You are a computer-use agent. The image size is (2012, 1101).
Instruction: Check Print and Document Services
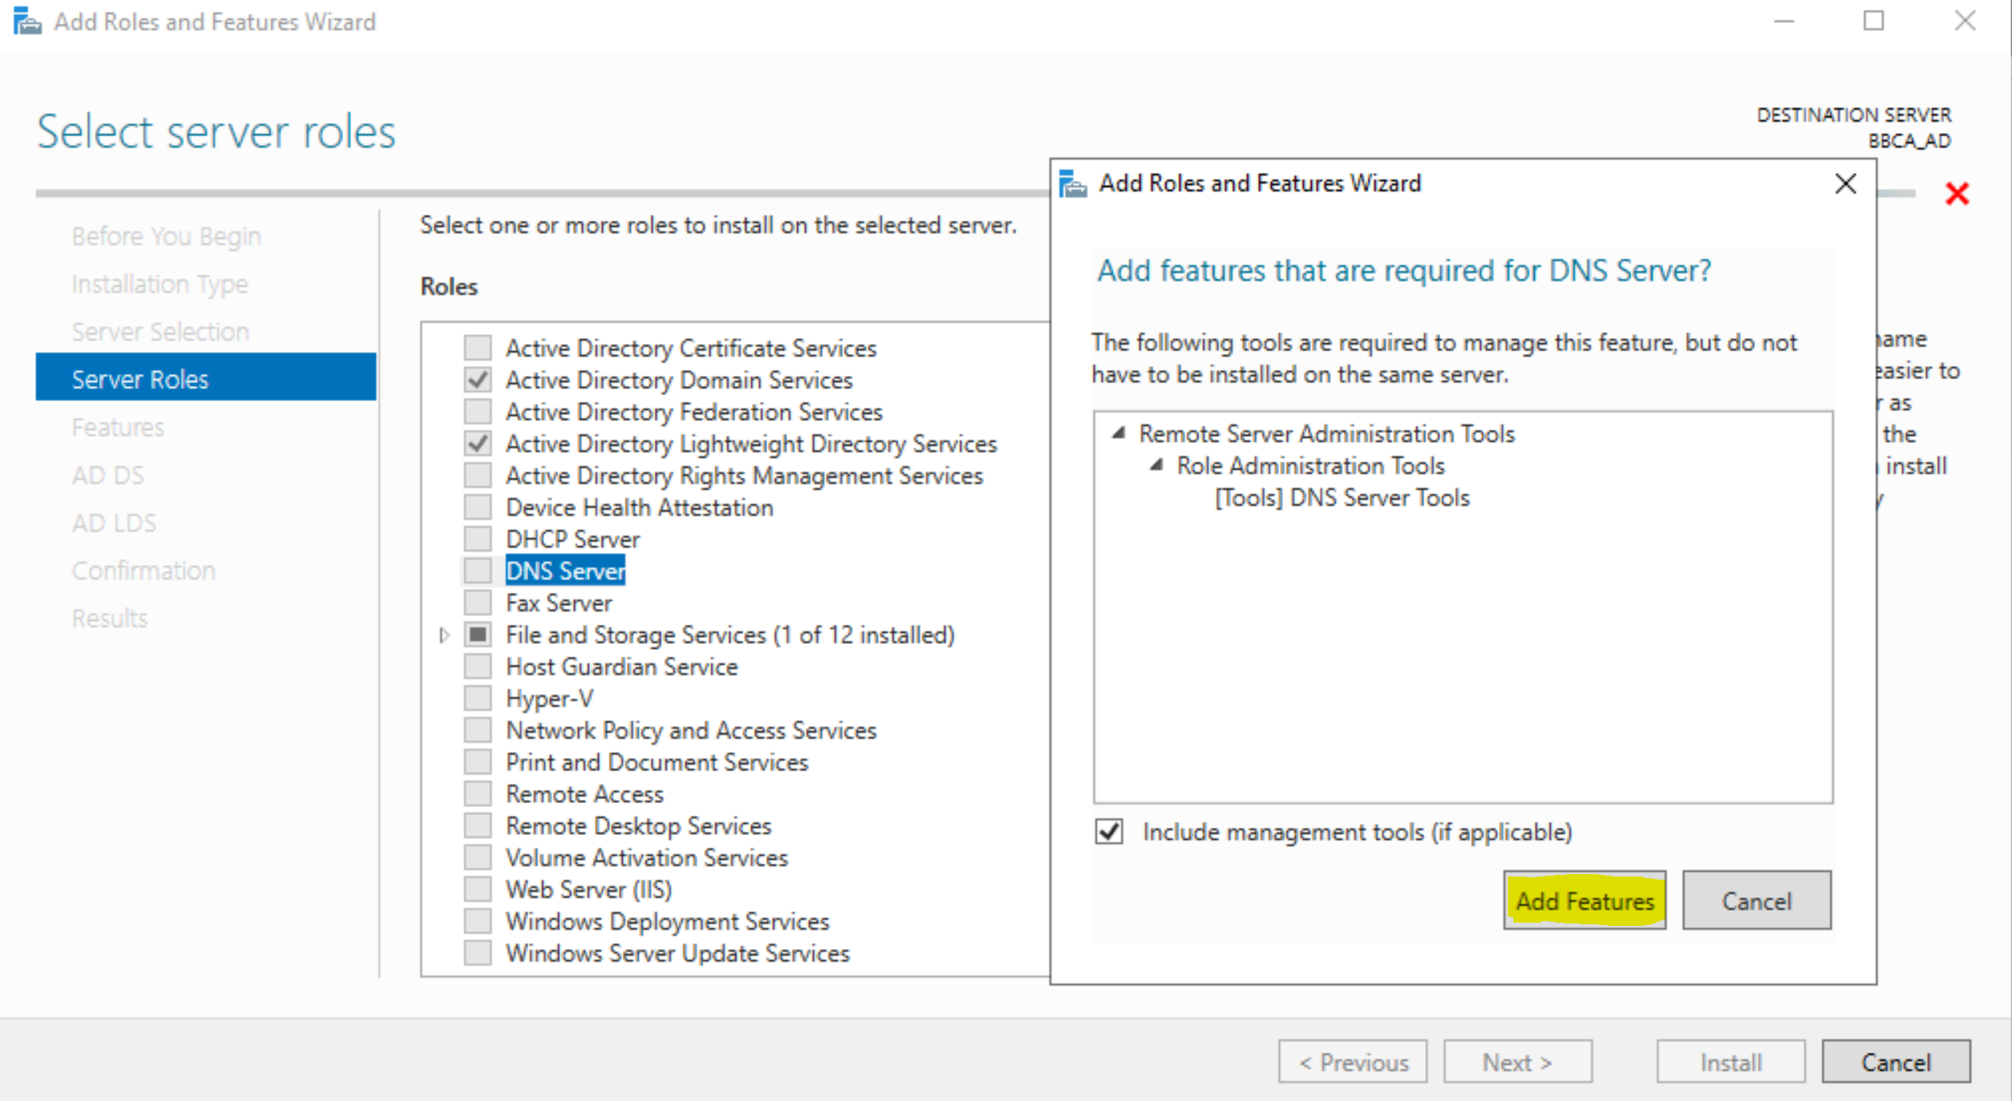478,762
